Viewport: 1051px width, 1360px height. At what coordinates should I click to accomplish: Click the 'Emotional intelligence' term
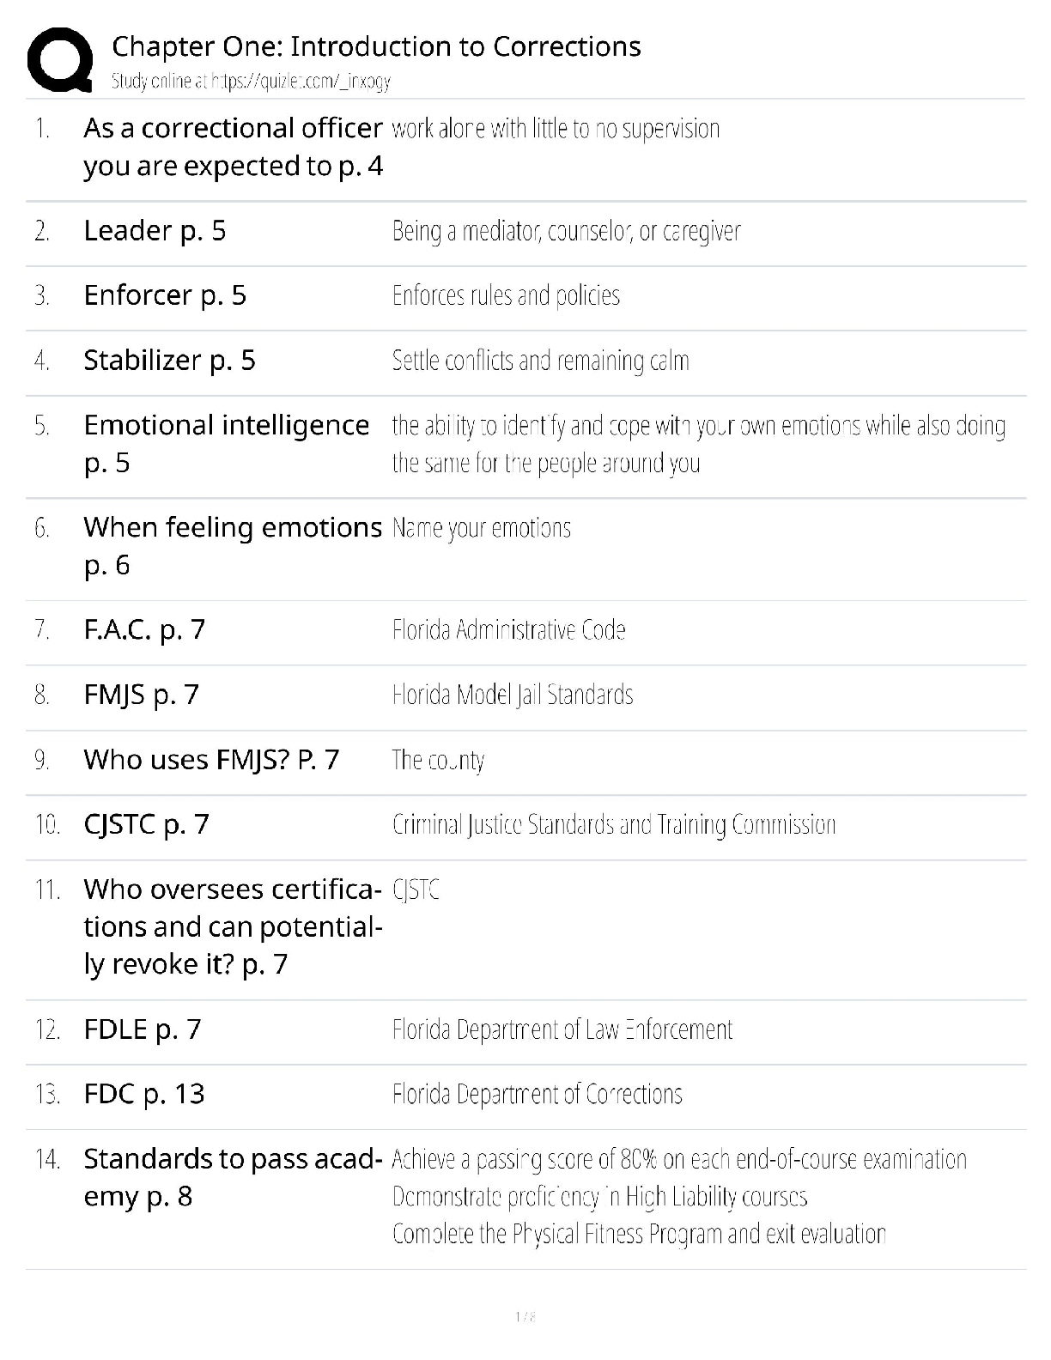pos(226,426)
